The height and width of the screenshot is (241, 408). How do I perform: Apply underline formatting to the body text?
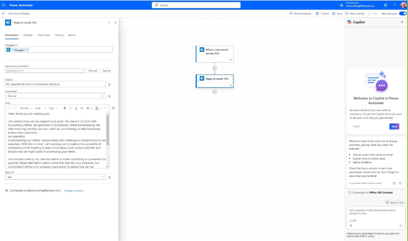pyautogui.click(x=76, y=108)
